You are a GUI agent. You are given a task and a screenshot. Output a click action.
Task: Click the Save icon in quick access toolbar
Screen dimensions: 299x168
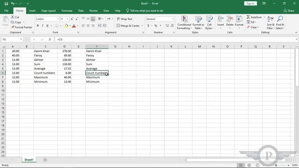click(6, 4)
